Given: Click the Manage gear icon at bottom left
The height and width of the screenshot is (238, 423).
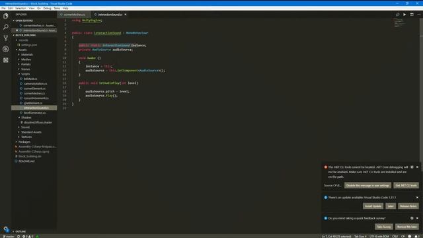Looking at the screenshot, I should [6, 229].
